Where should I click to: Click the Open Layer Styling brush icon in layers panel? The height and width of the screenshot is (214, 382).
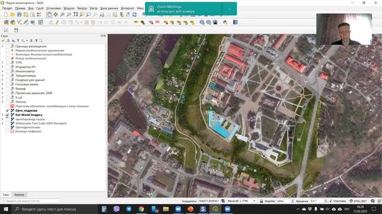coord(3,40)
